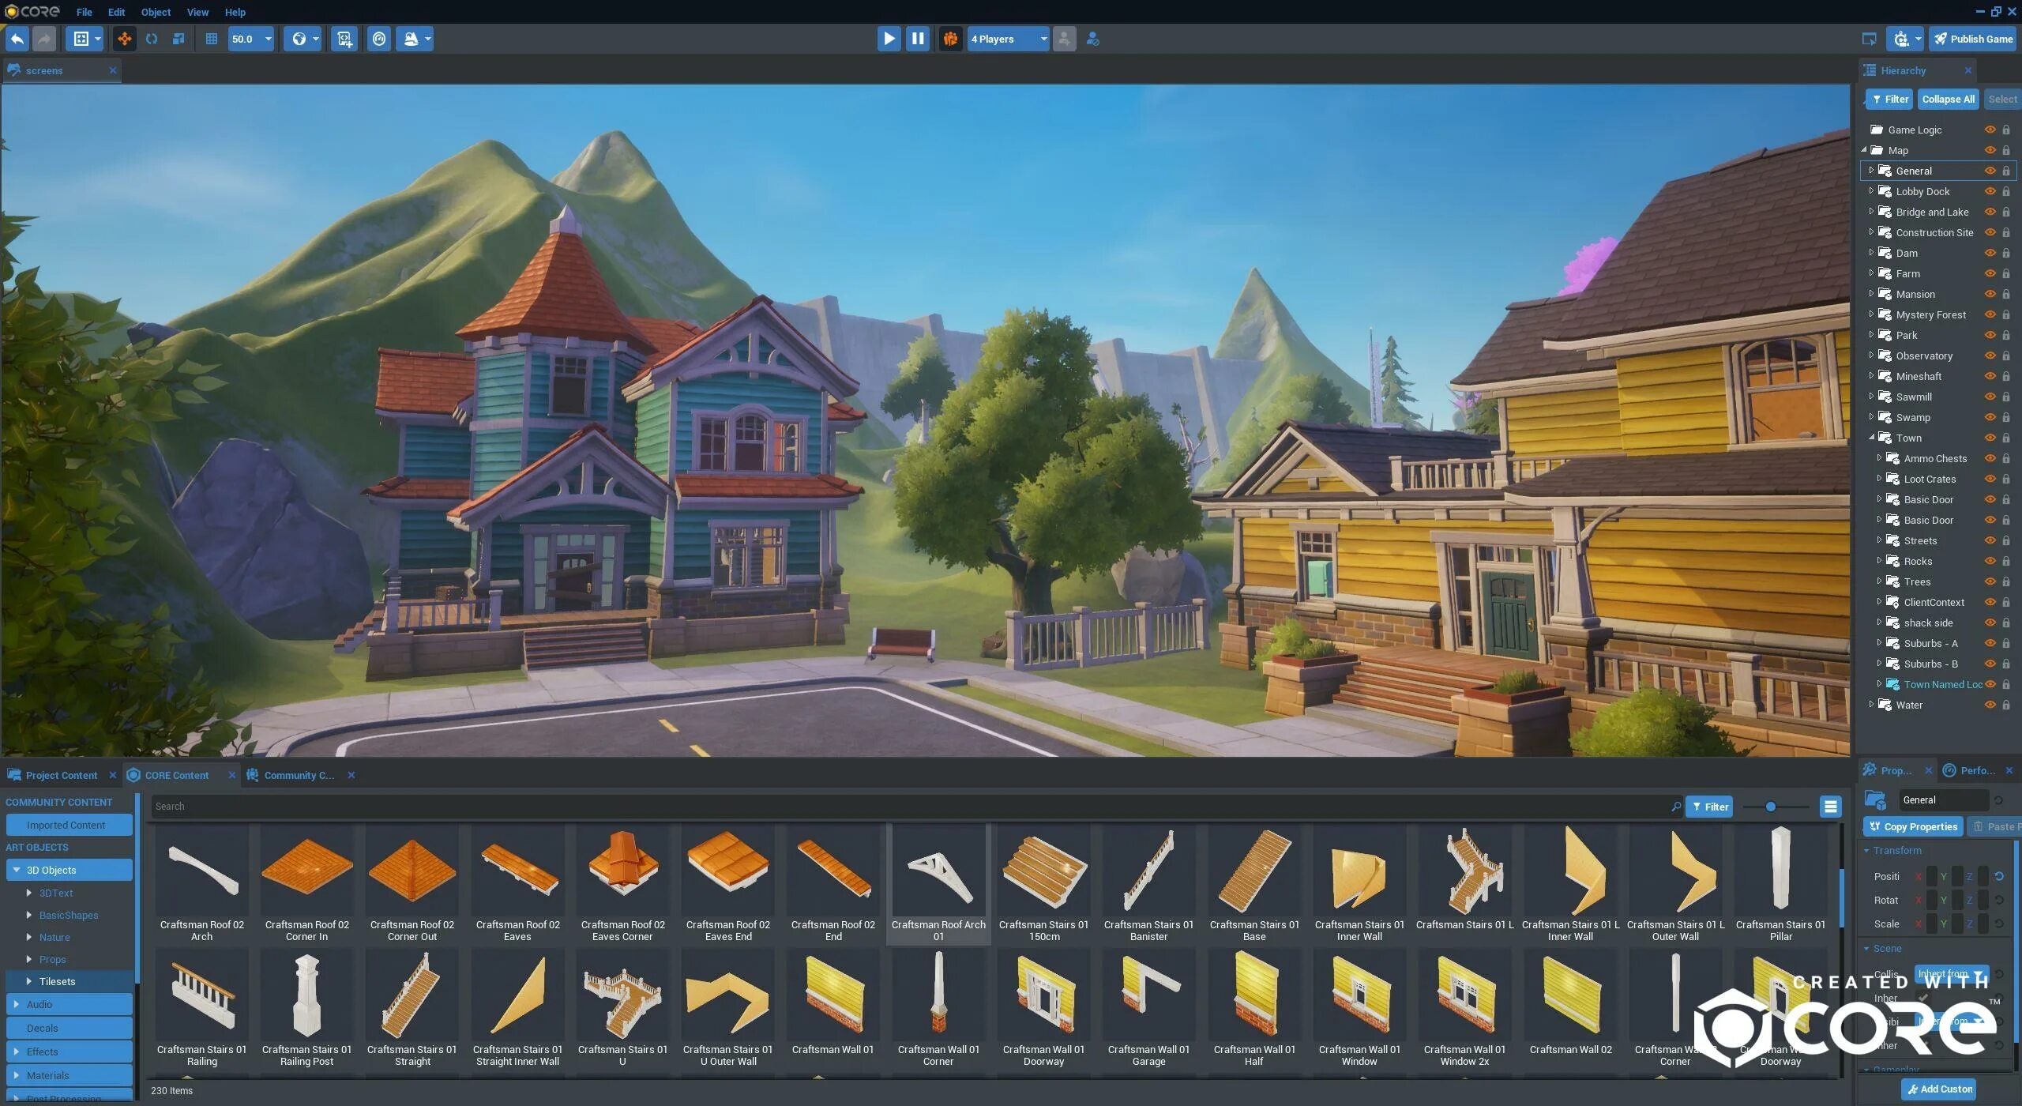Open the Object menu in menu bar
Image resolution: width=2022 pixels, height=1106 pixels.
pyautogui.click(x=154, y=11)
